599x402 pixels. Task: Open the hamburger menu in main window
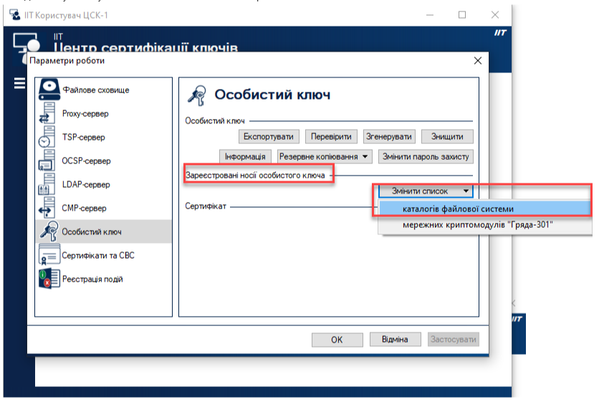point(19,83)
